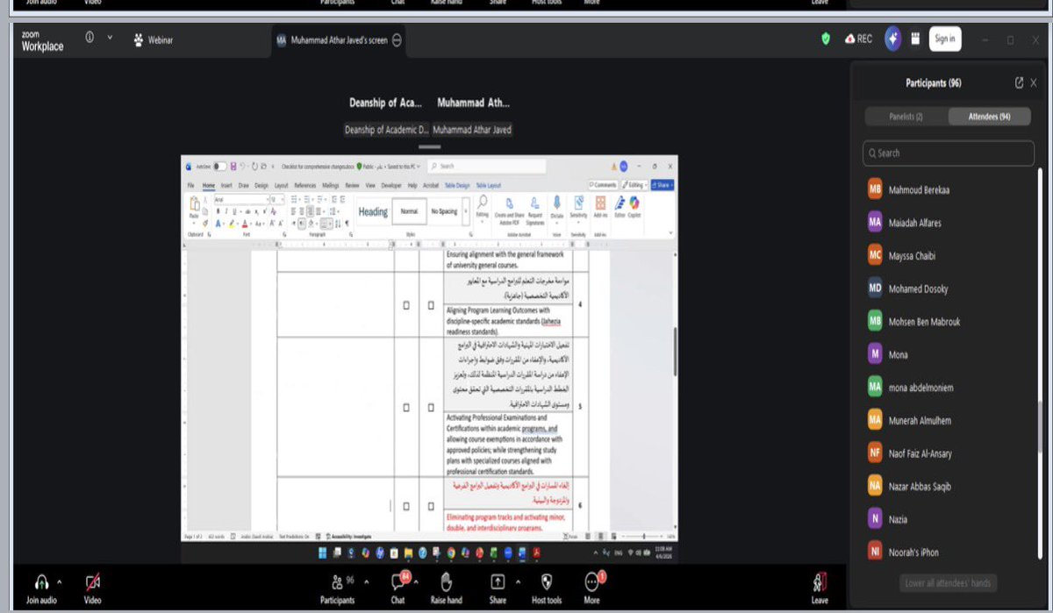Click Comments button in shared Word

pyautogui.click(x=604, y=185)
